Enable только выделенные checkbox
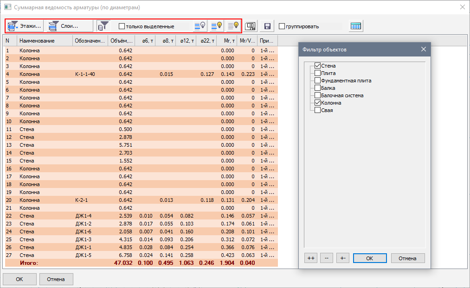 point(122,26)
